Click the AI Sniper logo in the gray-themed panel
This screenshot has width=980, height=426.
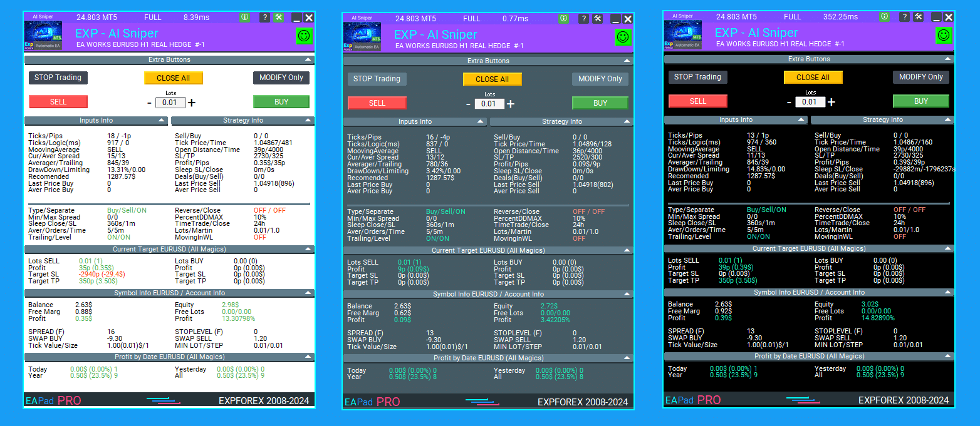pos(362,37)
